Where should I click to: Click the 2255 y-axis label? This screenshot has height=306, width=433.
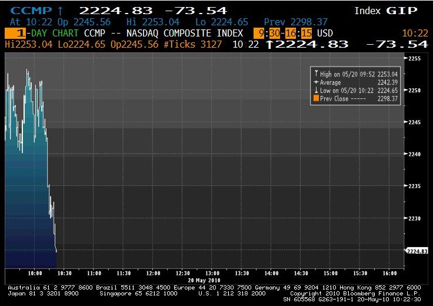pyautogui.click(x=415, y=58)
